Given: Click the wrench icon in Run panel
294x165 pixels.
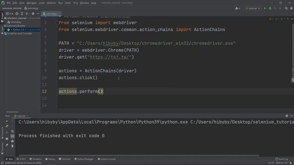Looking at the screenshot, I should coord(7,126).
